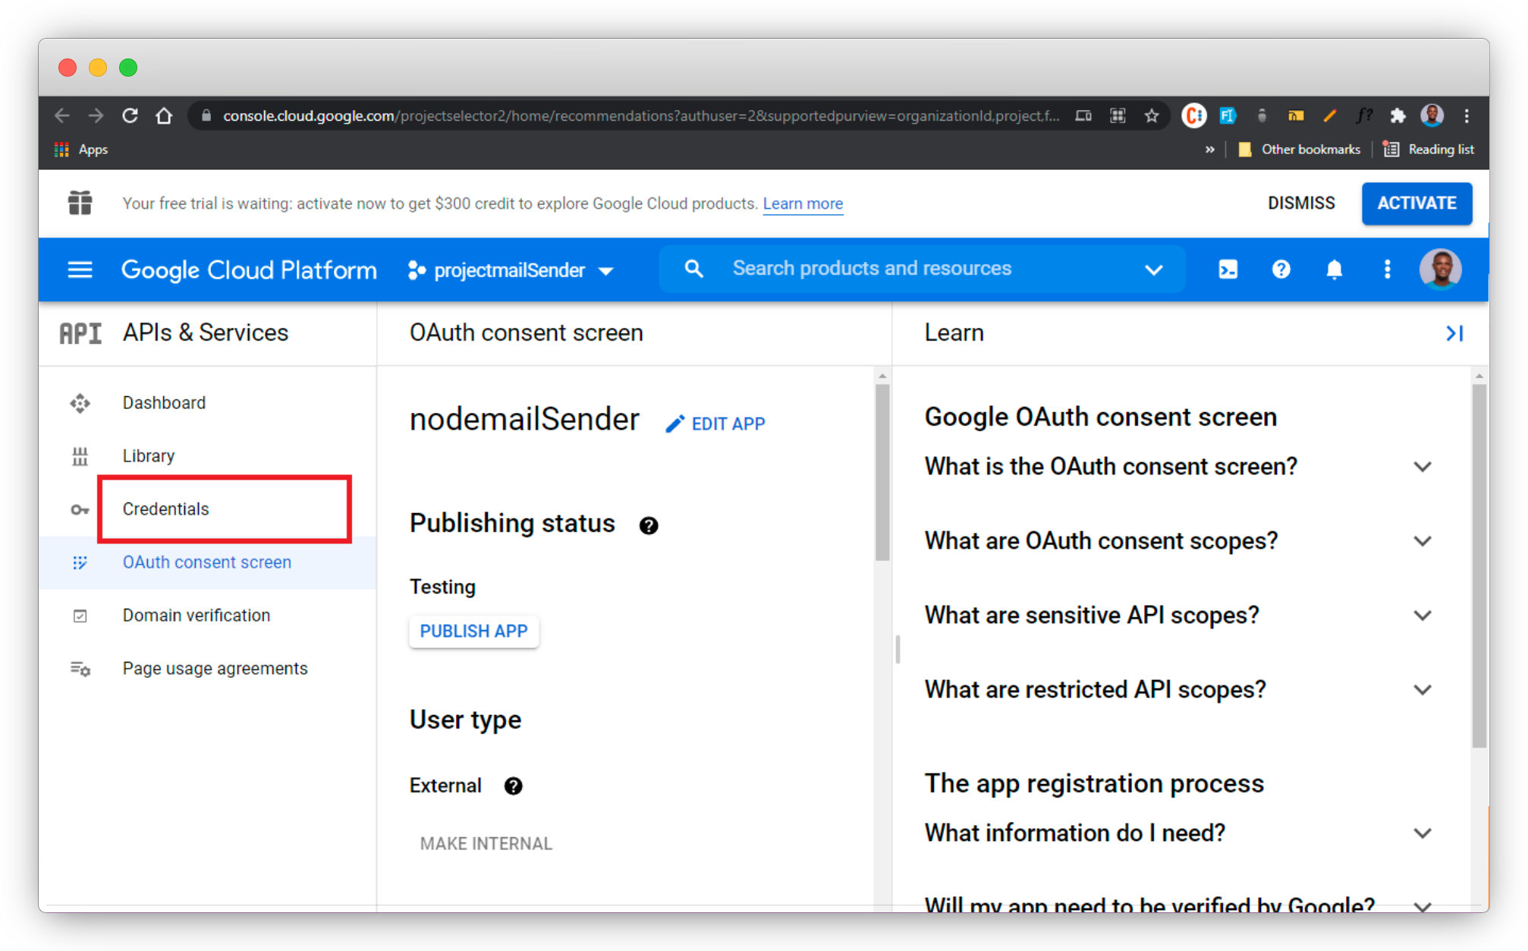Click the help icon next to External
Image resolution: width=1528 pixels, height=951 pixels.
(x=513, y=786)
